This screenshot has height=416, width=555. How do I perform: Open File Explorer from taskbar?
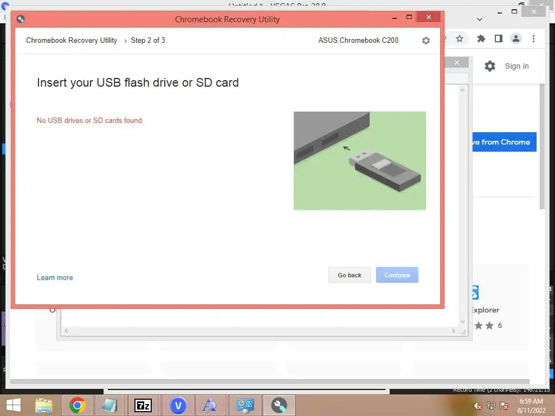pyautogui.click(x=44, y=405)
